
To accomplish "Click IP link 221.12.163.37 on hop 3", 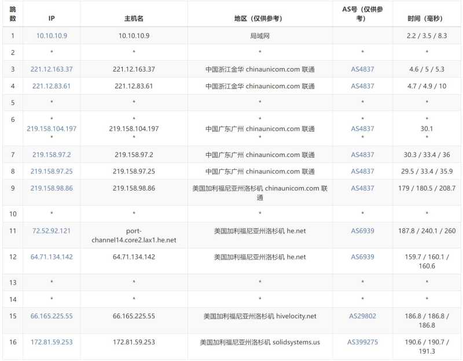I will click(x=52, y=69).
